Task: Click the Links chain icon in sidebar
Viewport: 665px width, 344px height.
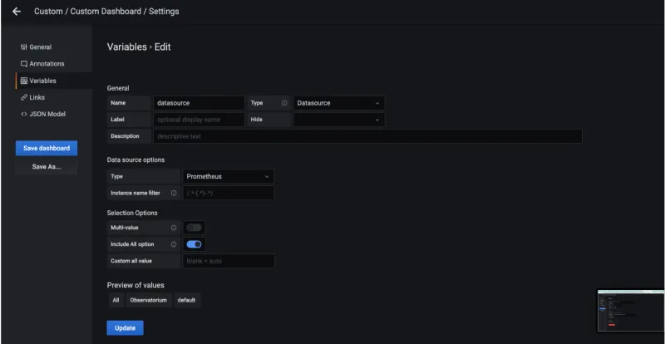Action: click(x=24, y=97)
